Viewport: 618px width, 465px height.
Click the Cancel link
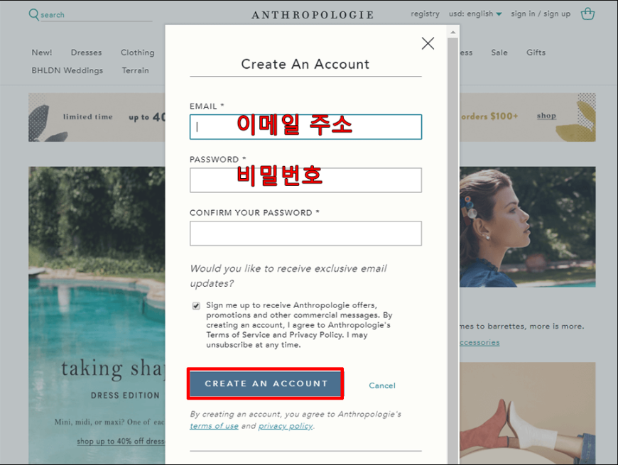coord(382,385)
